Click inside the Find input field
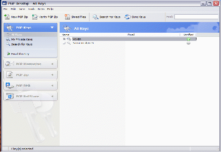The width and height of the screenshot is (221, 152). pyautogui.click(x=196, y=17)
